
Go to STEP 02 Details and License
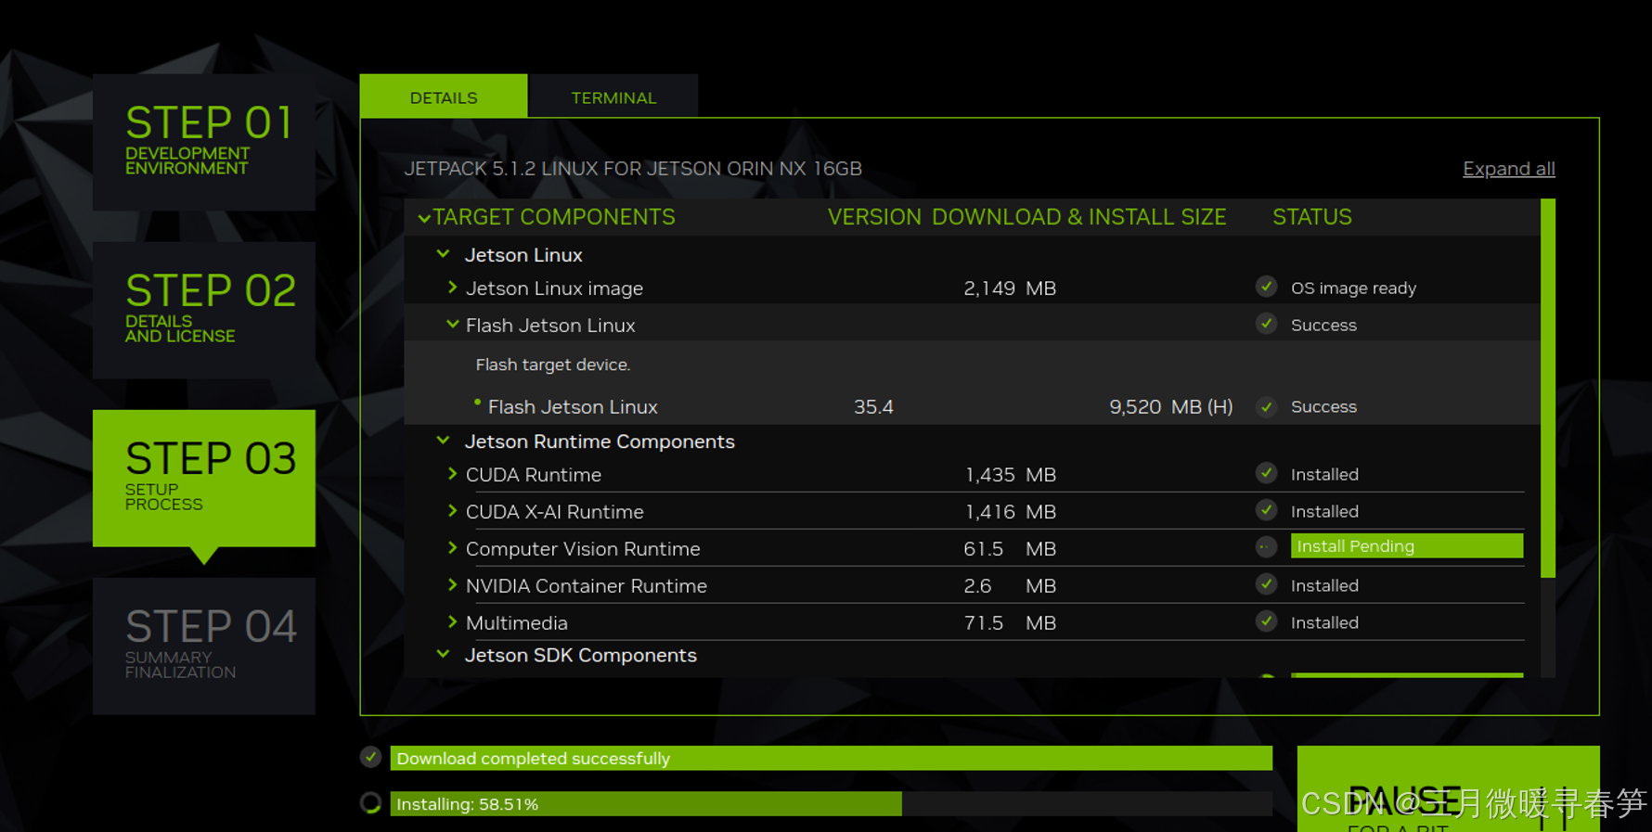pyautogui.click(x=204, y=310)
